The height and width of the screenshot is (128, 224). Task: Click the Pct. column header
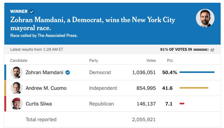170,61
